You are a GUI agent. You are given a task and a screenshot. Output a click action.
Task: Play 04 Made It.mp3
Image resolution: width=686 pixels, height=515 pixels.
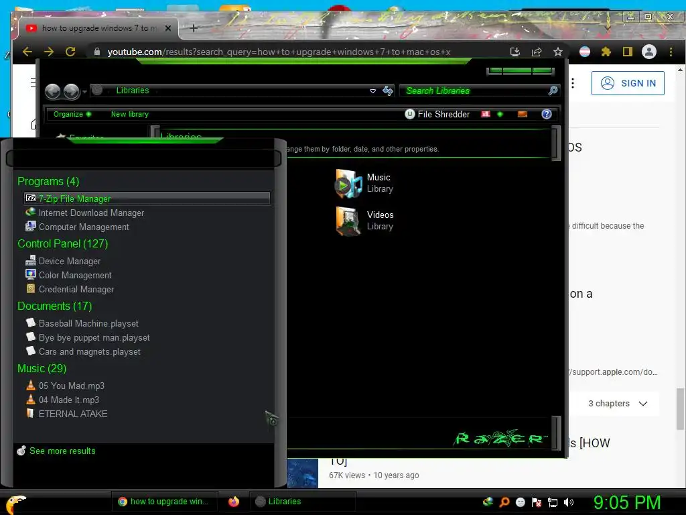click(62, 400)
